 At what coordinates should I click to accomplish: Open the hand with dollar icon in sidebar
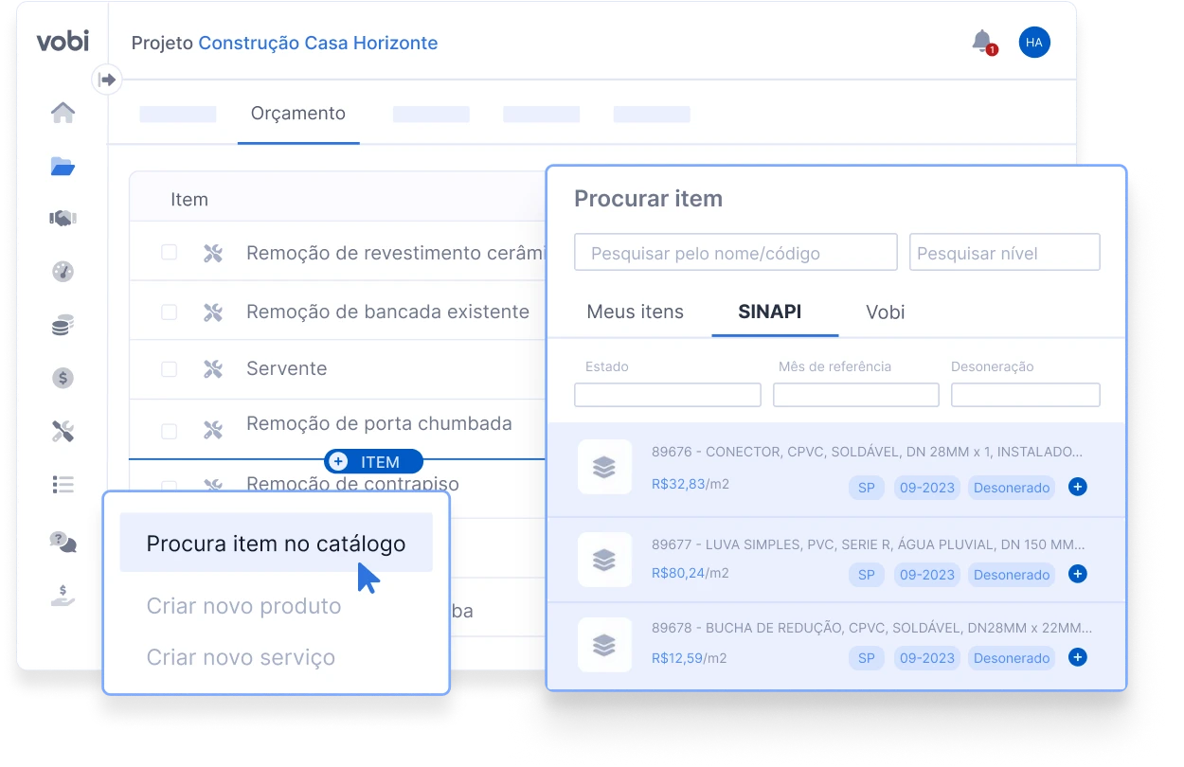[63, 596]
